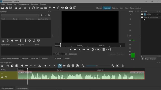Undo the last action
Viewport: 161px width, 90px height.
pyautogui.click(x=16, y=8)
